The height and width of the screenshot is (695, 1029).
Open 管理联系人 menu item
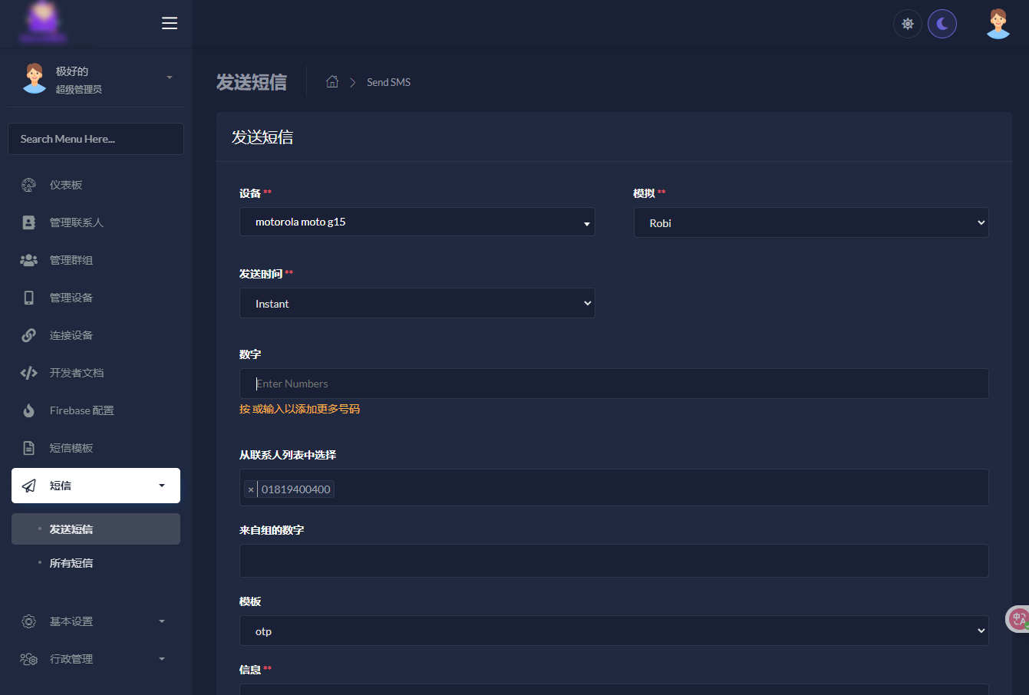(x=96, y=222)
